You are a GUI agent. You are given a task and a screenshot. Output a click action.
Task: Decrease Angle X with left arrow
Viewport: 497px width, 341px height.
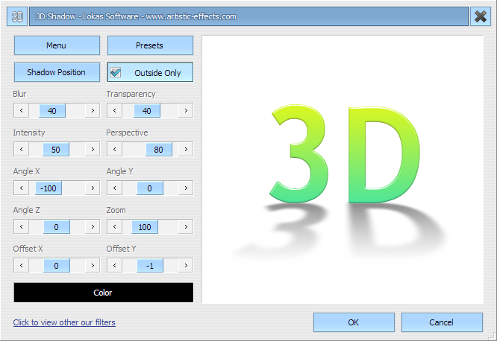[x=21, y=188]
